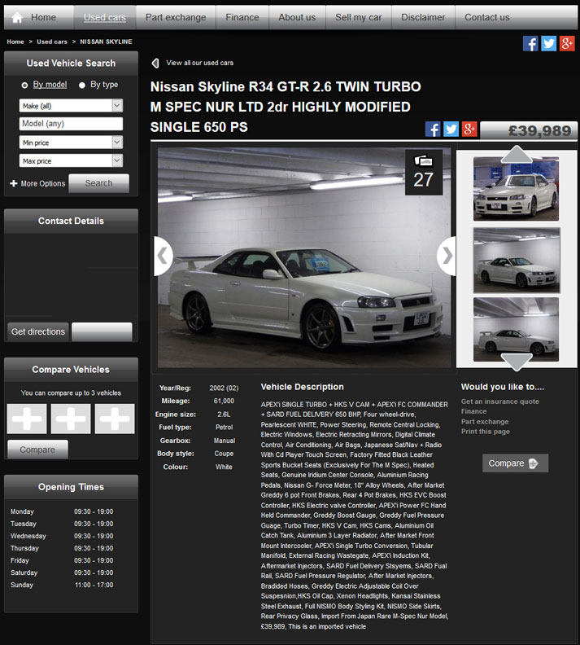Follow the Print this page link
Viewport: 580px width, 645px height.
coord(485,432)
